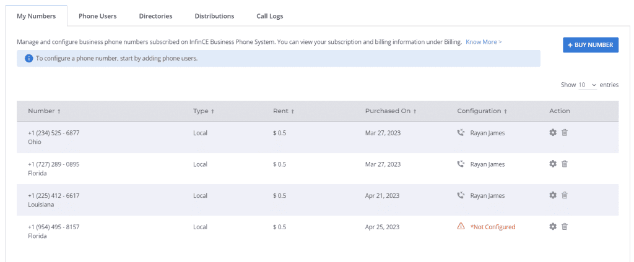Select phone number +1 (225) 412 - 6617

click(x=53, y=195)
